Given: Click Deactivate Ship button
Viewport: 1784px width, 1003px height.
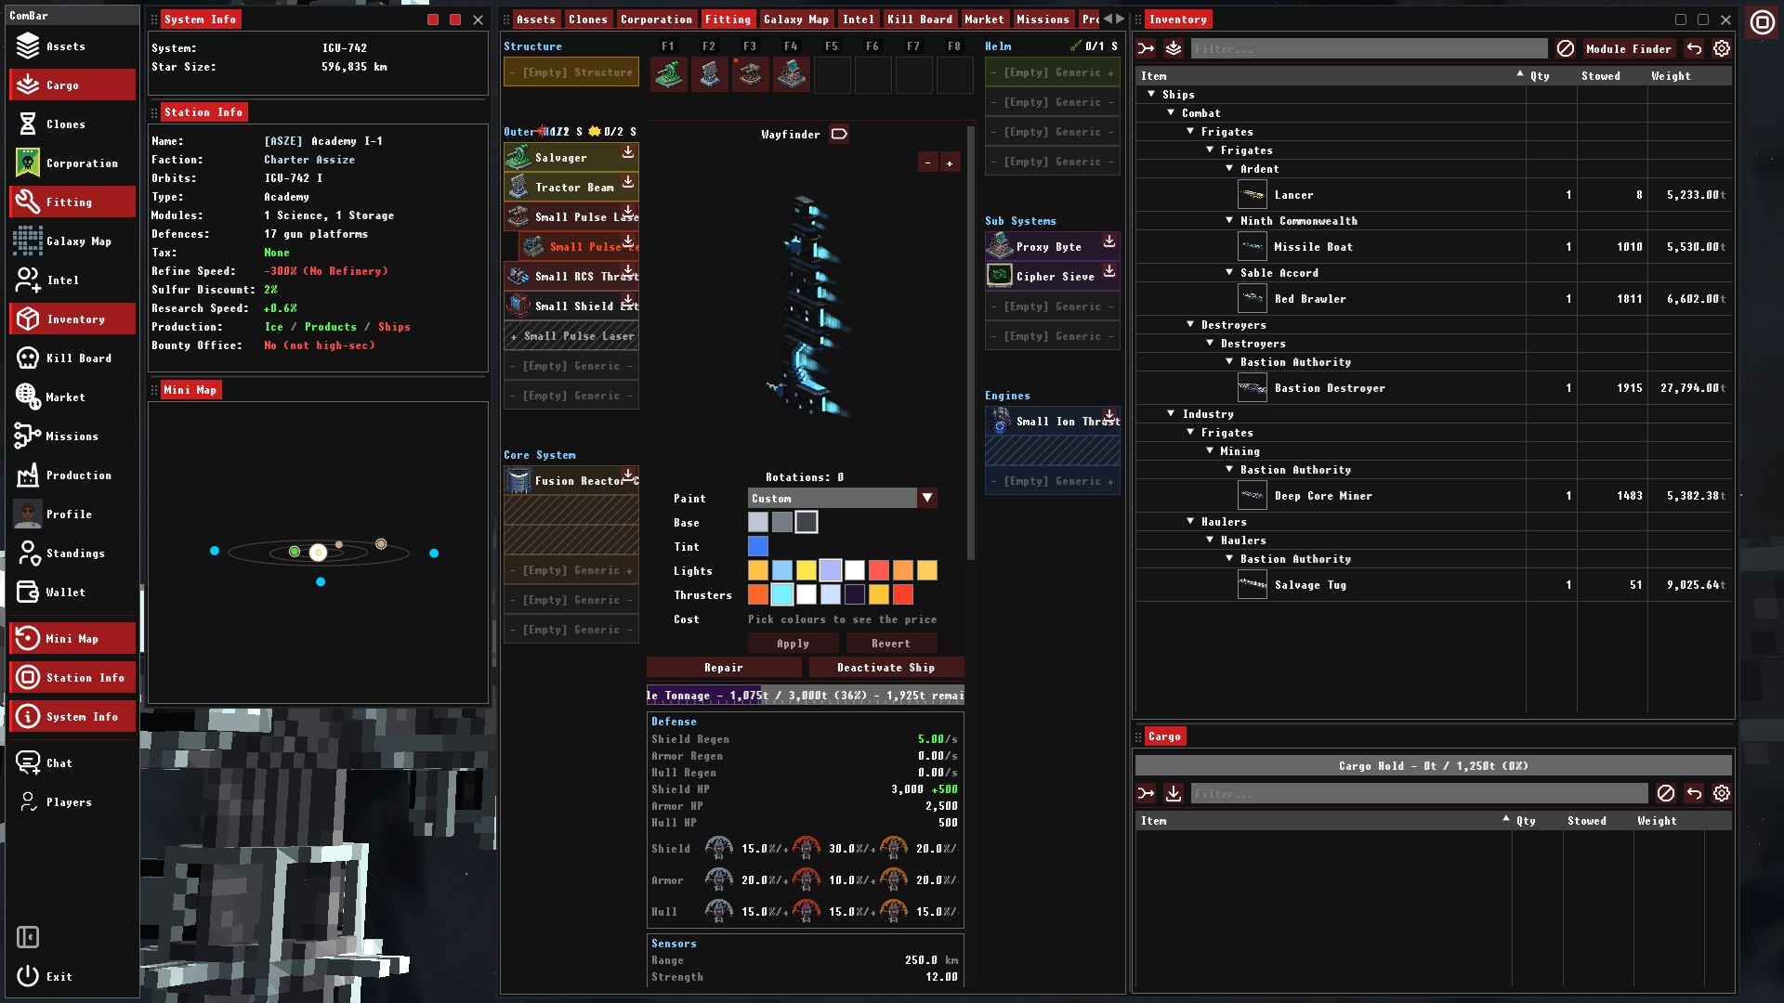Looking at the screenshot, I should [x=886, y=667].
